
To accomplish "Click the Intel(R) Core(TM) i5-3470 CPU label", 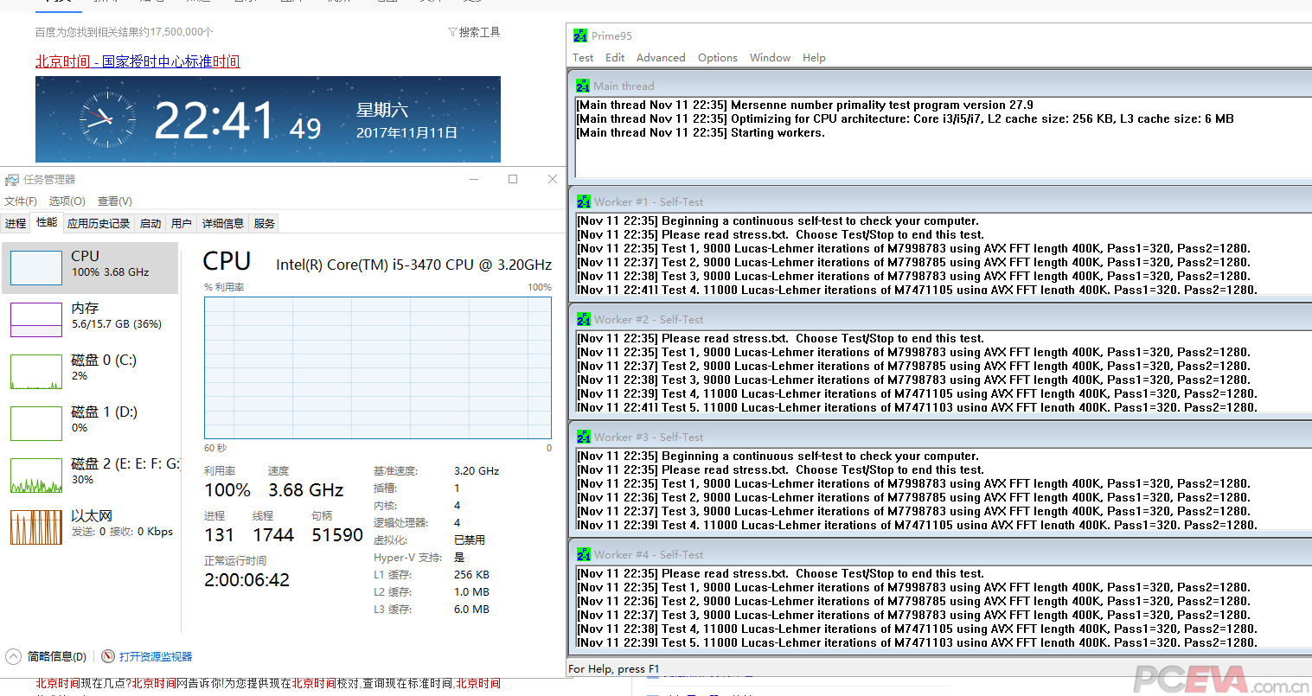I will pos(413,265).
